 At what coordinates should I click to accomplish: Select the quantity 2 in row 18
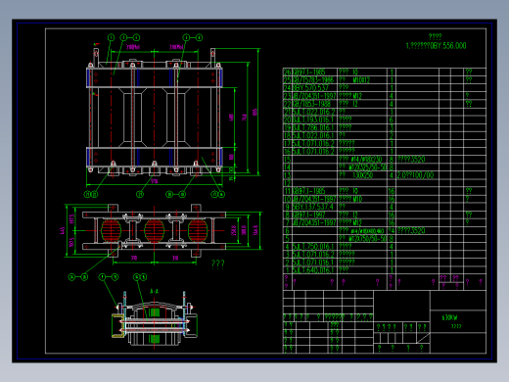point(392,135)
